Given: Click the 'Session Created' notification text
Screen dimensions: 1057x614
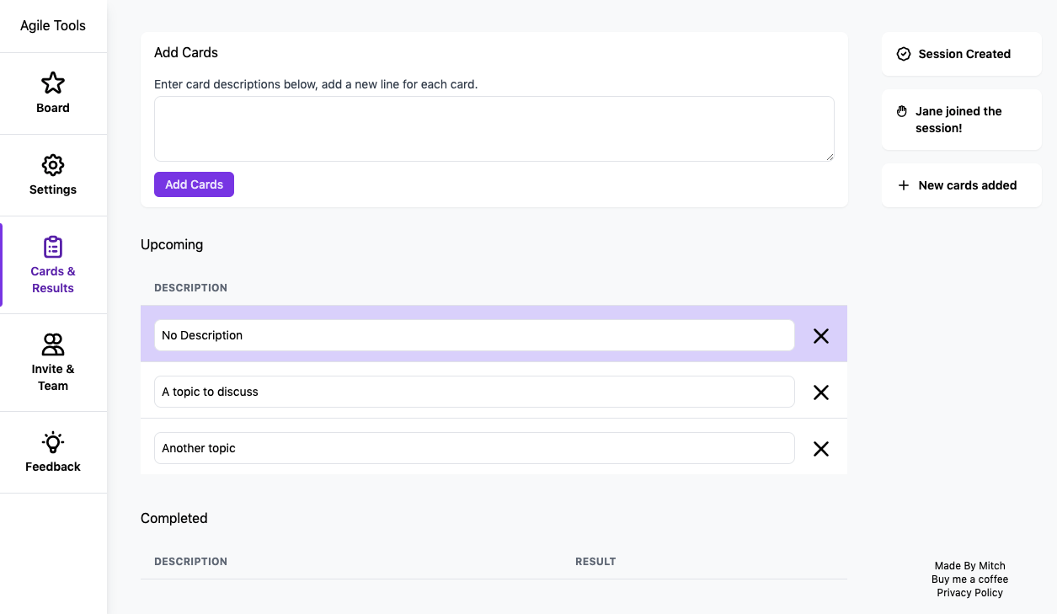Looking at the screenshot, I should 964,54.
